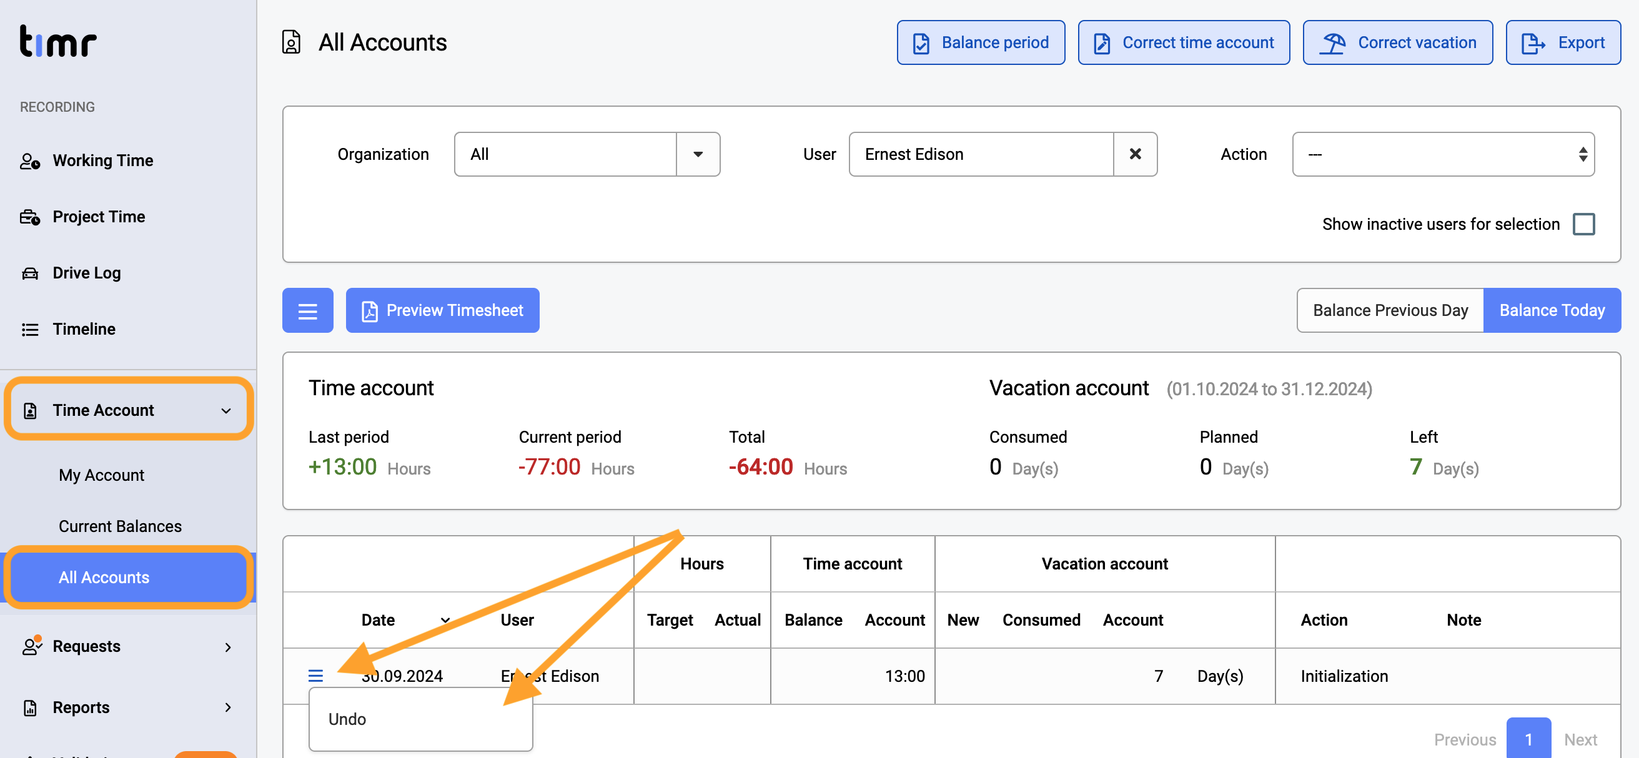Select All Accounts in sidebar
Image resolution: width=1639 pixels, height=758 pixels.
point(129,577)
